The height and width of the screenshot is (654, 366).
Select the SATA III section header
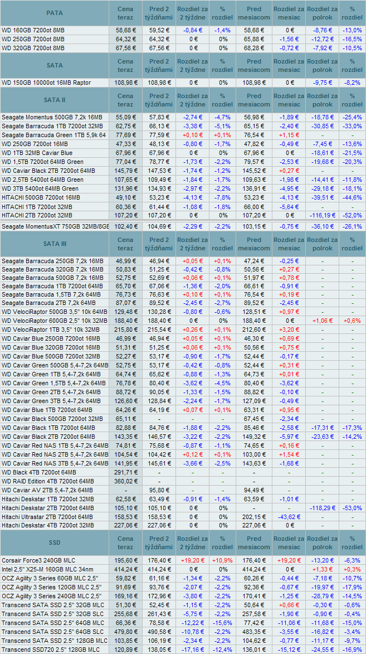pos(55,244)
